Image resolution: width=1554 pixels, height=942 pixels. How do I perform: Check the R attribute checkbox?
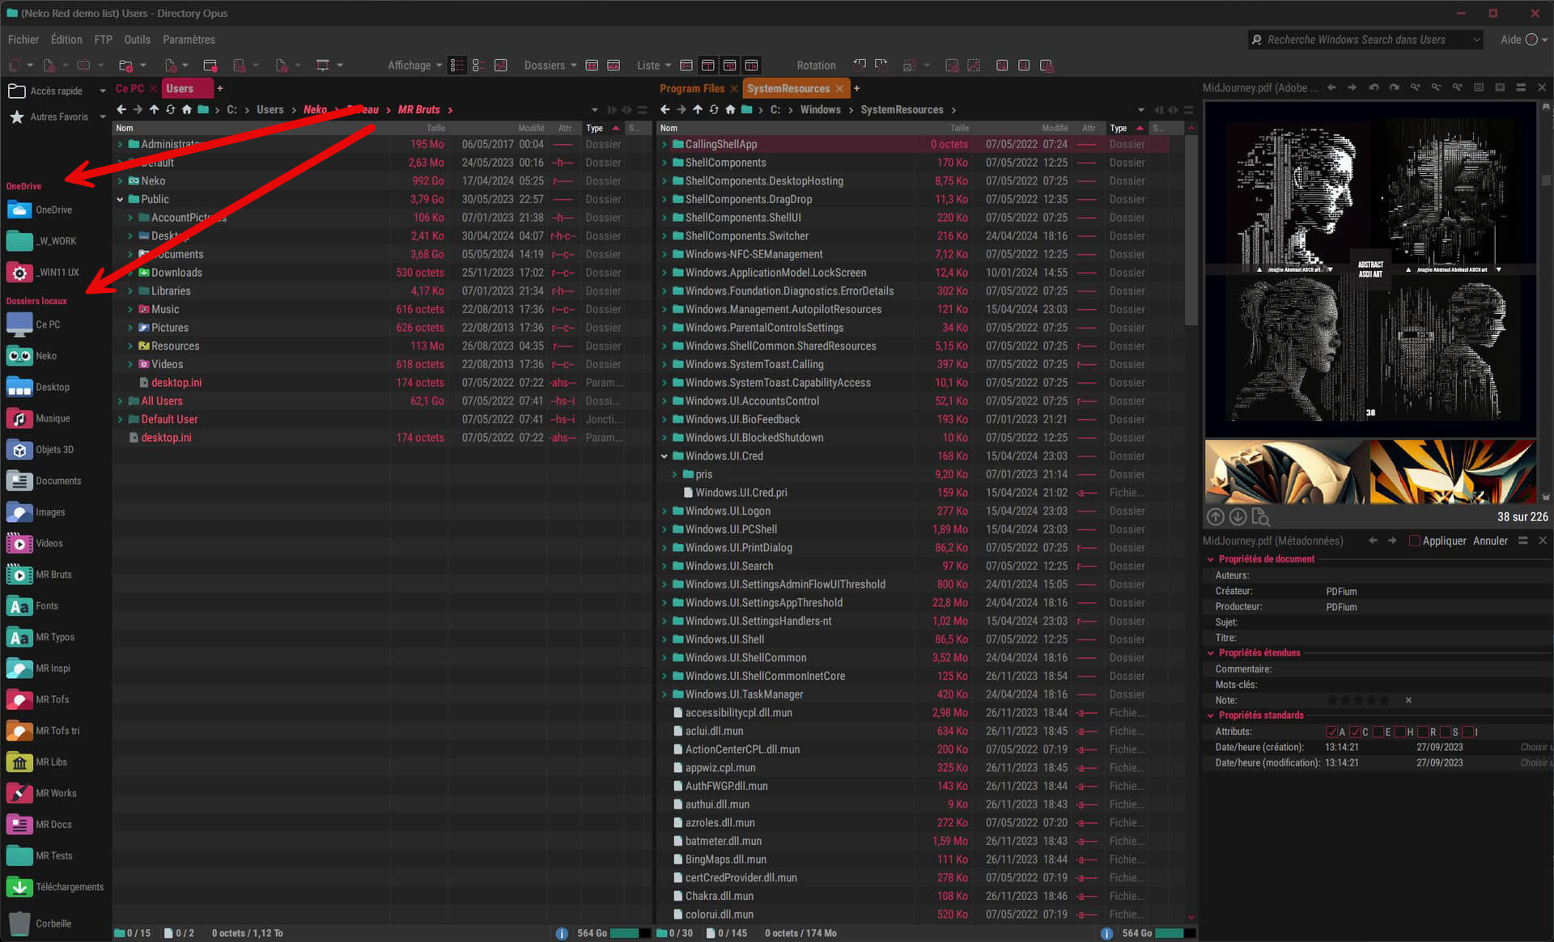point(1422,732)
